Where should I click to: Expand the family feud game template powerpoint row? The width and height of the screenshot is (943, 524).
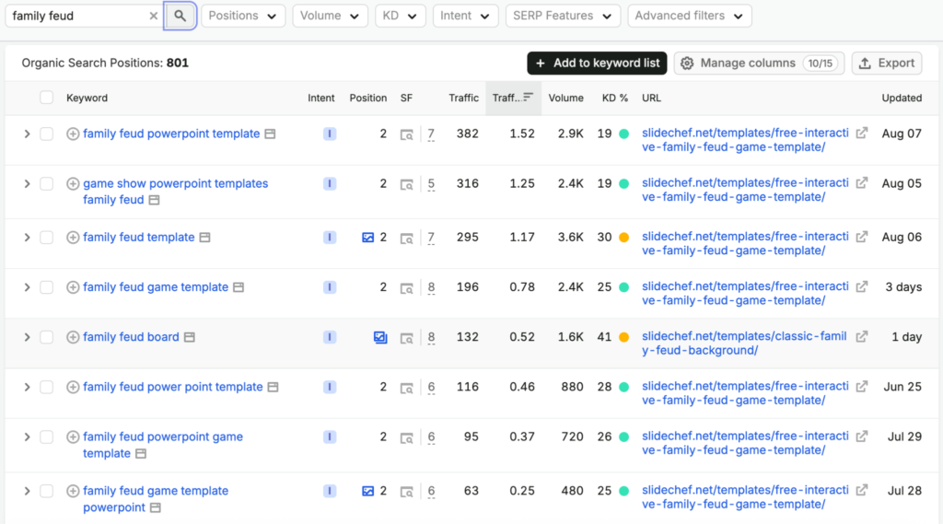(27, 491)
